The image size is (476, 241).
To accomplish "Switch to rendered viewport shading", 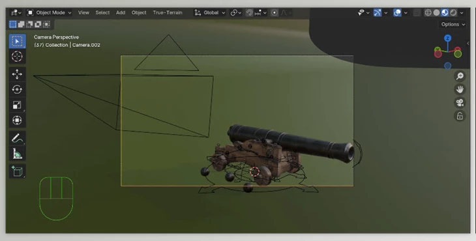I will pyautogui.click(x=453, y=13).
